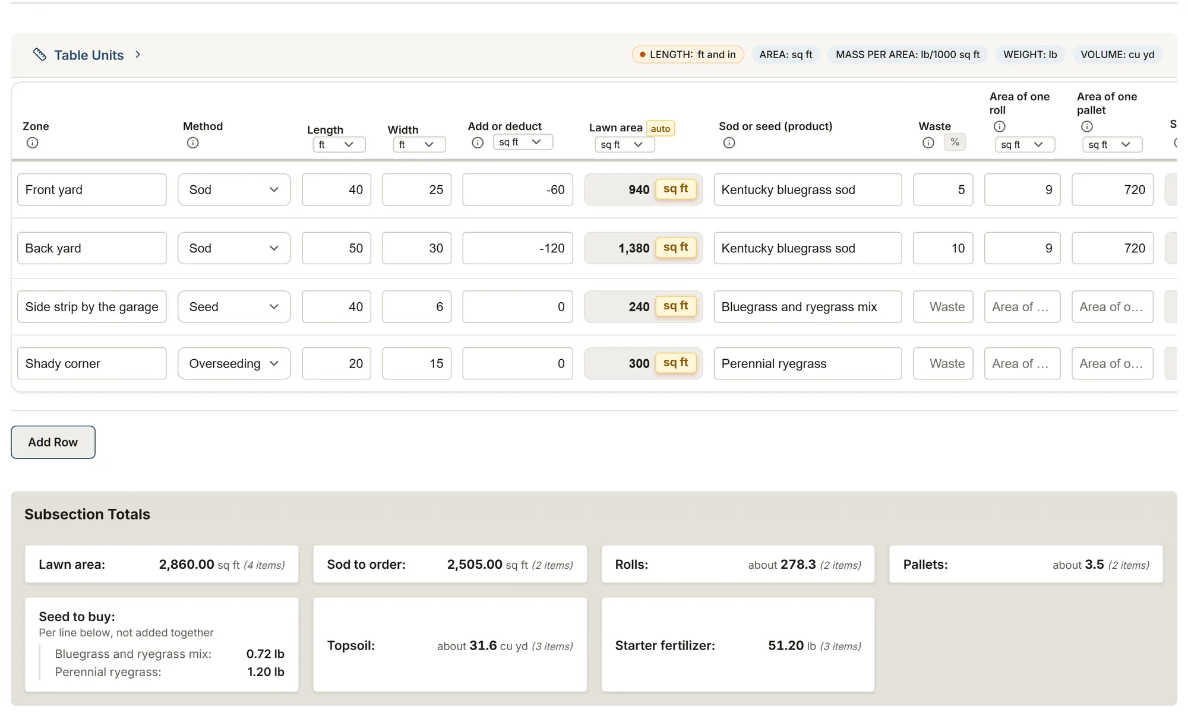
Task: Edit Perennial ryegrass product field
Action: coord(808,363)
